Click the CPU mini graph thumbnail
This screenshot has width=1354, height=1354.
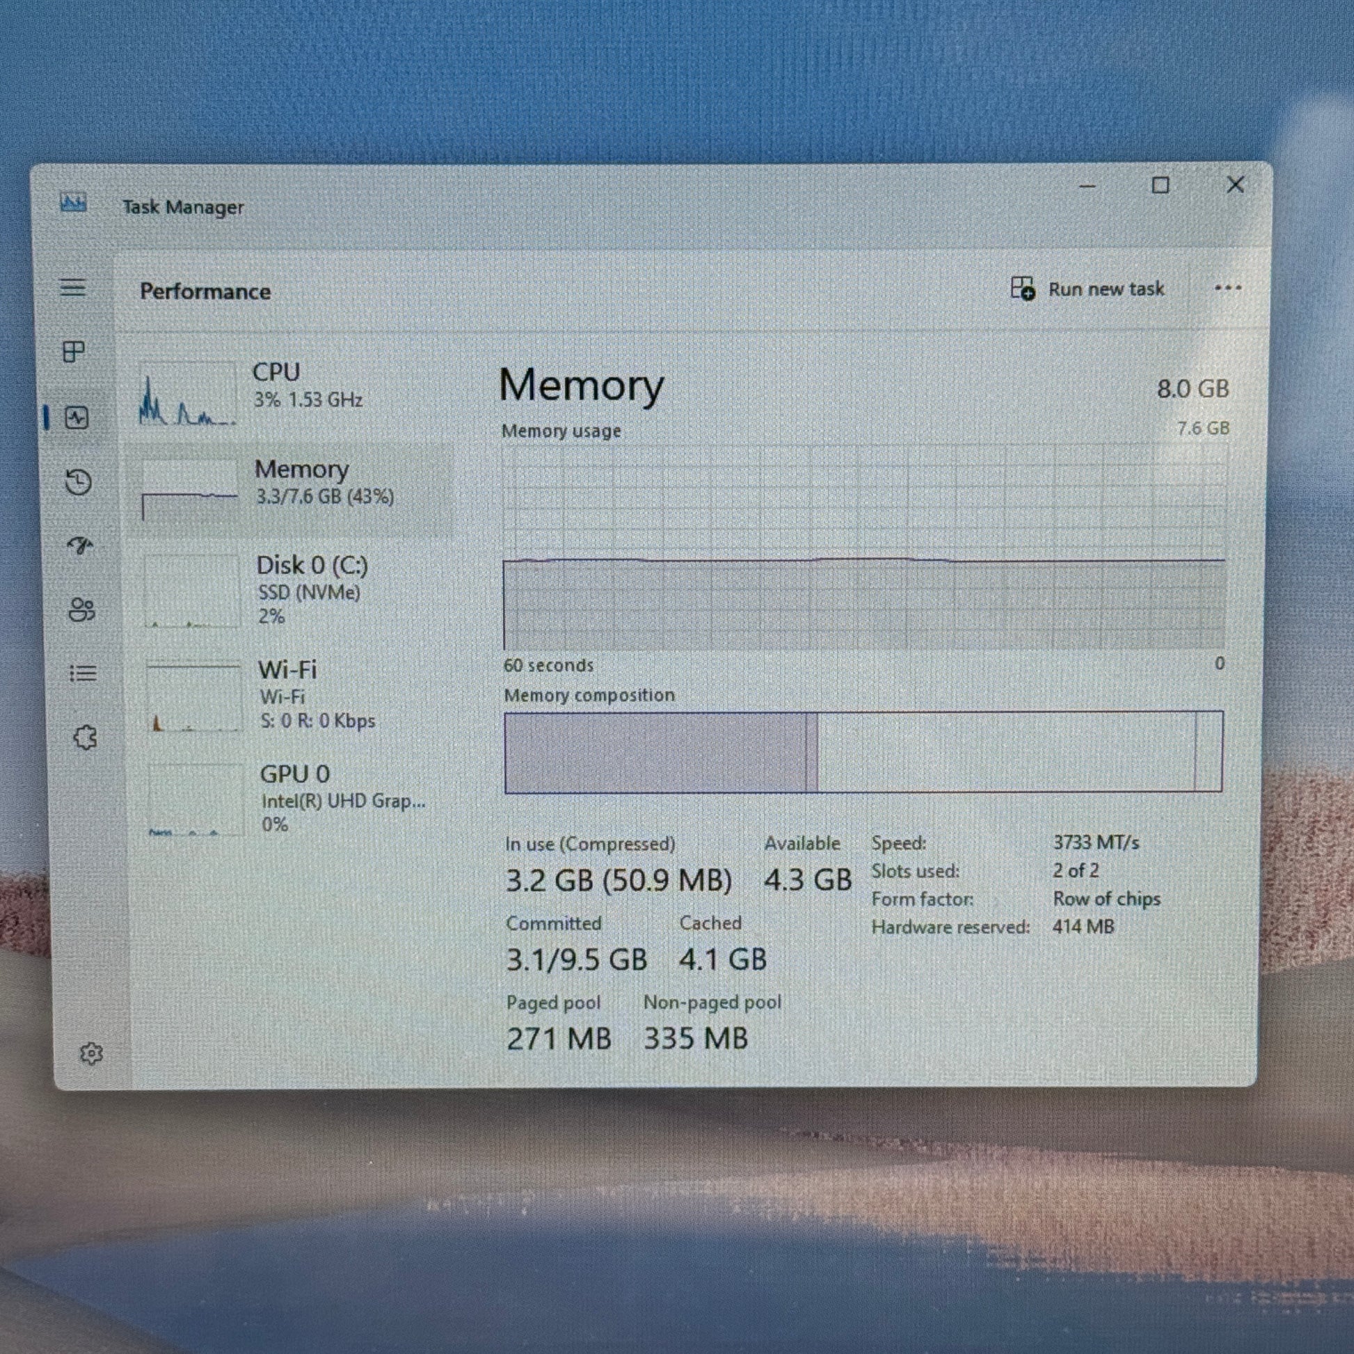(x=187, y=394)
